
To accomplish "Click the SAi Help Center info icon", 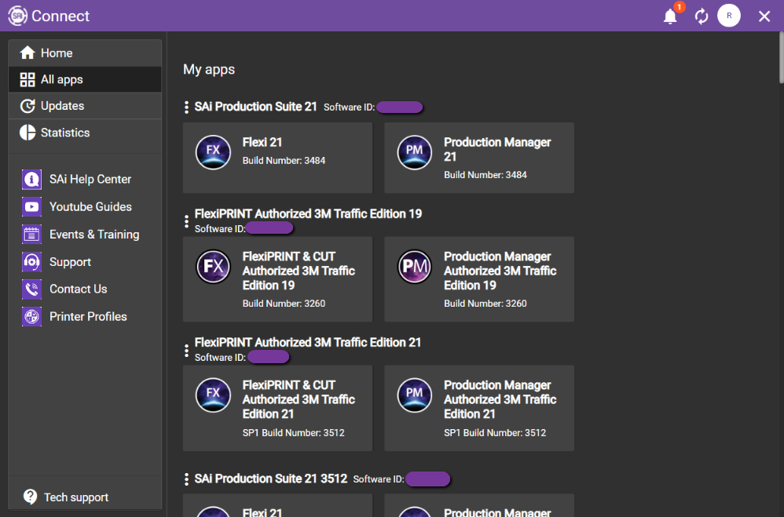I will pyautogui.click(x=31, y=180).
